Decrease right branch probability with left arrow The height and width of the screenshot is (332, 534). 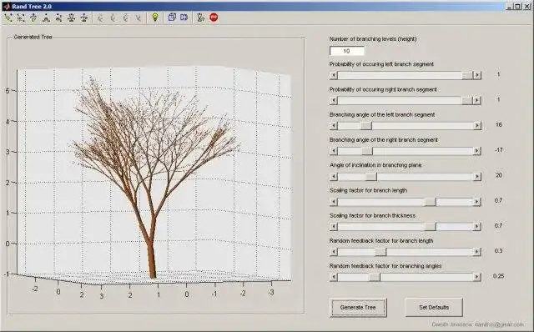click(x=334, y=100)
